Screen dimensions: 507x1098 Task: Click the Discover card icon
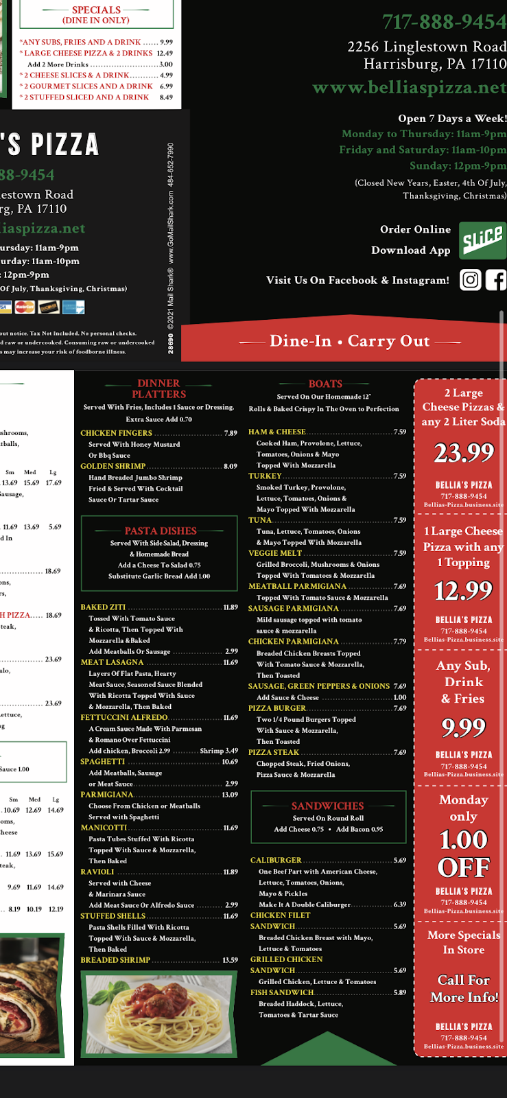49,307
